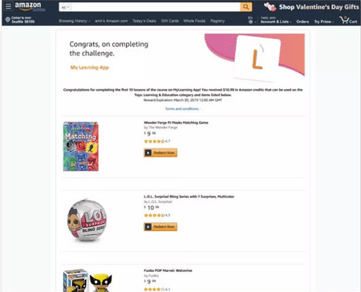The image size is (361, 292).
Task: Expand the Account & Lists dropdown
Action: pos(276,22)
